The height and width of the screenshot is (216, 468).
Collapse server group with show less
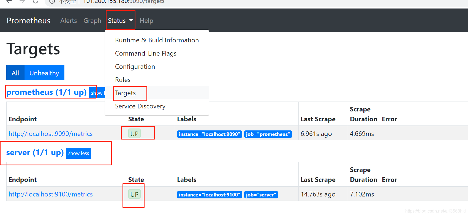[78, 153]
